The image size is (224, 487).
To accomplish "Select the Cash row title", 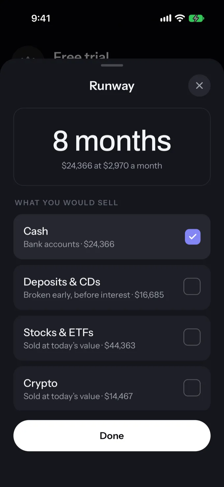I will 36,231.
